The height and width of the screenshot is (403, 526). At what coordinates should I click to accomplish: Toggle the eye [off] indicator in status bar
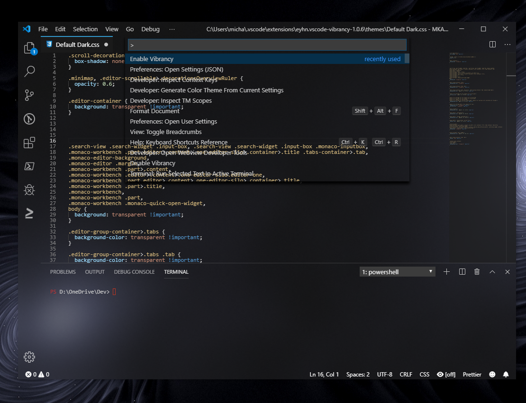coord(445,374)
